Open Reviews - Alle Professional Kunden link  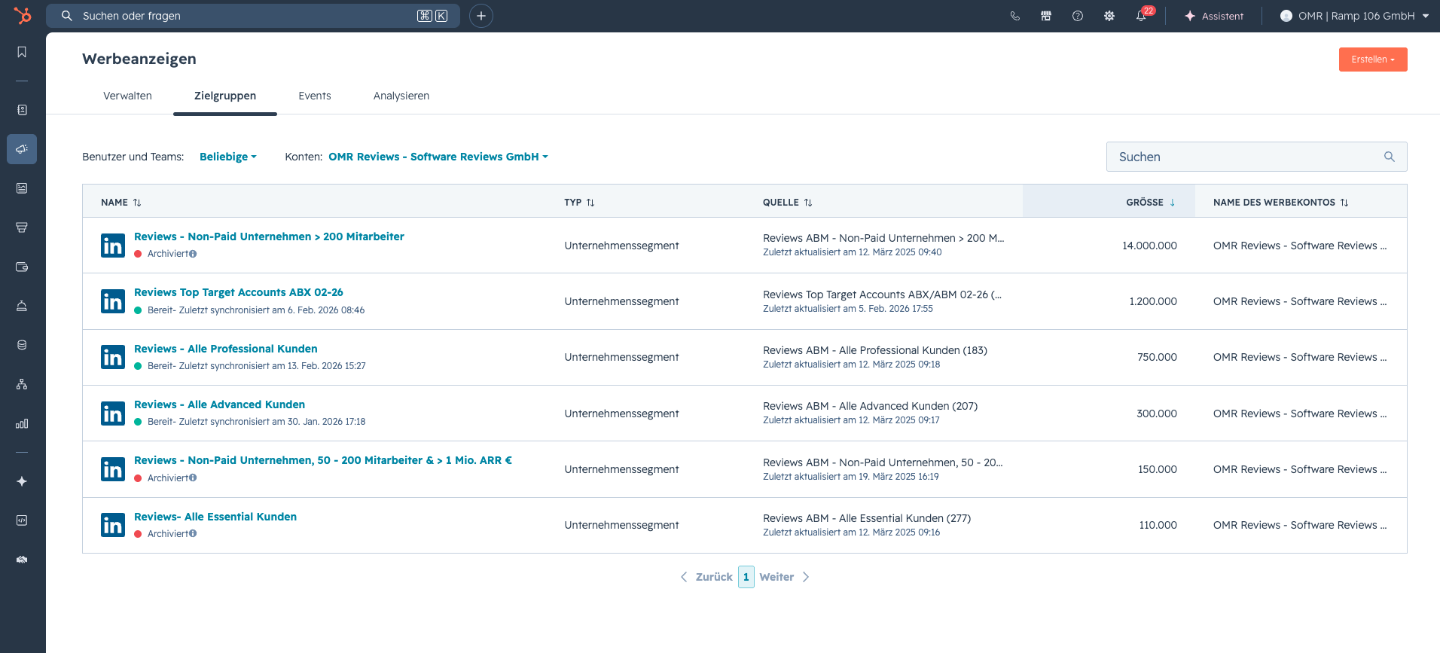click(x=226, y=349)
